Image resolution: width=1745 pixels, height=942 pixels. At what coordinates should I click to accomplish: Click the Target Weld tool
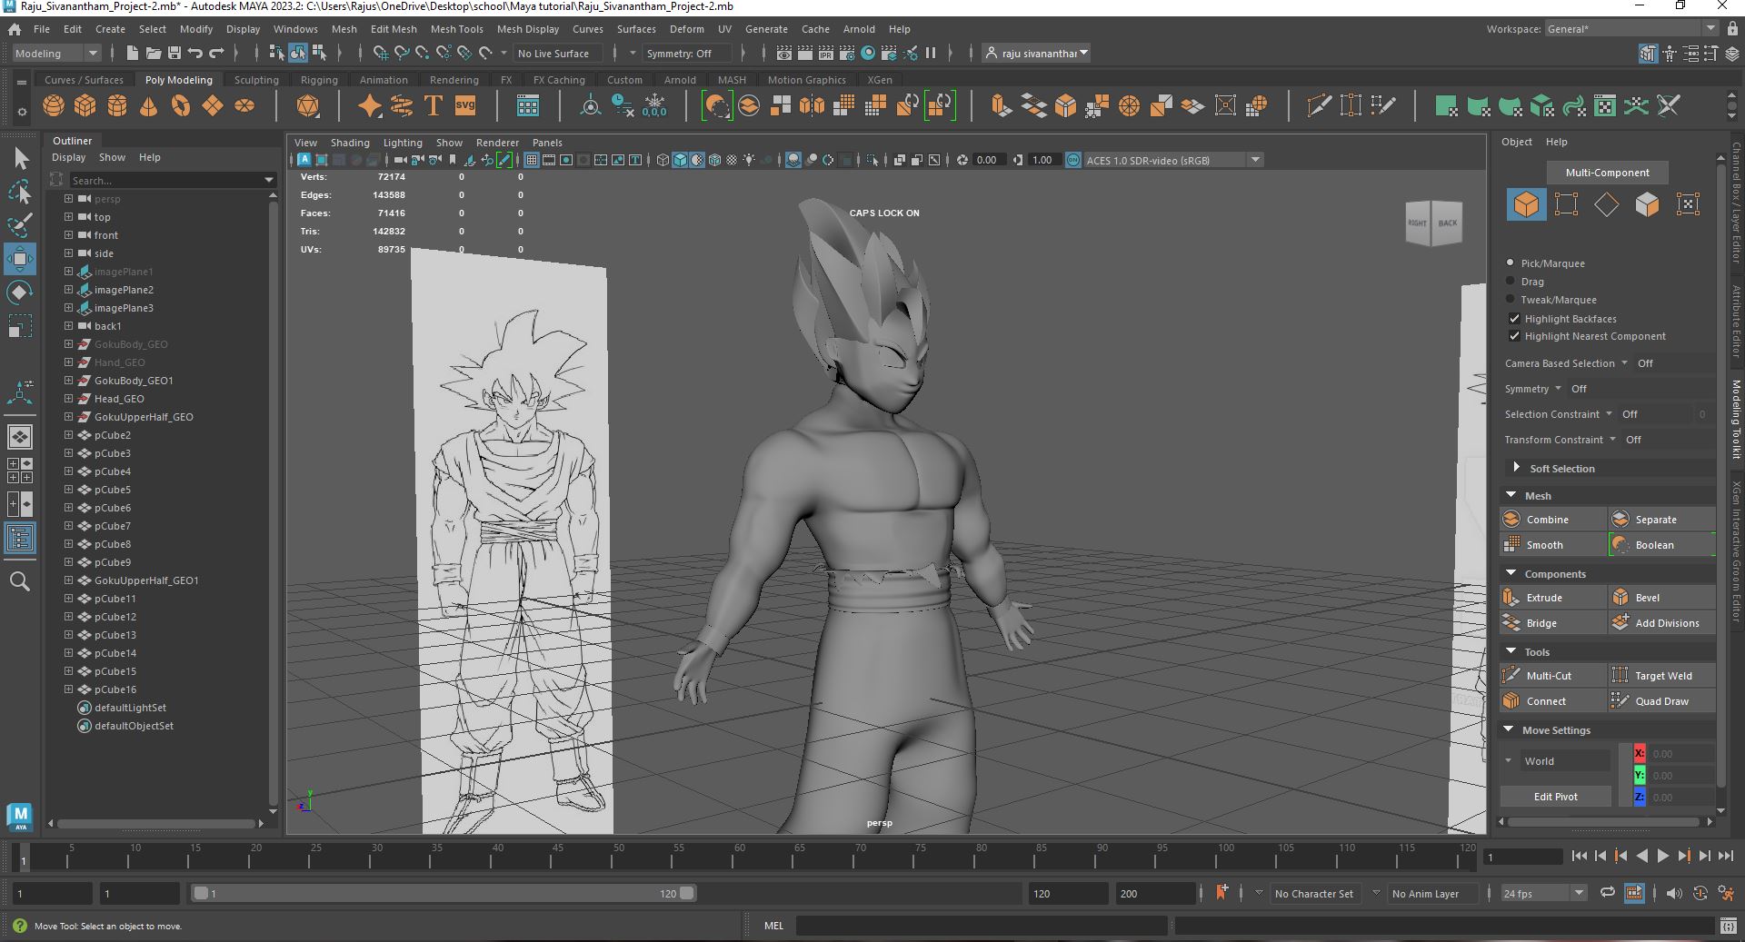[1661, 675]
